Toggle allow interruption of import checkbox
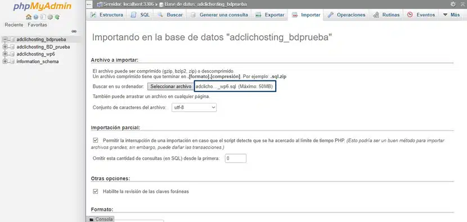This screenshot has width=467, height=222. [96, 140]
